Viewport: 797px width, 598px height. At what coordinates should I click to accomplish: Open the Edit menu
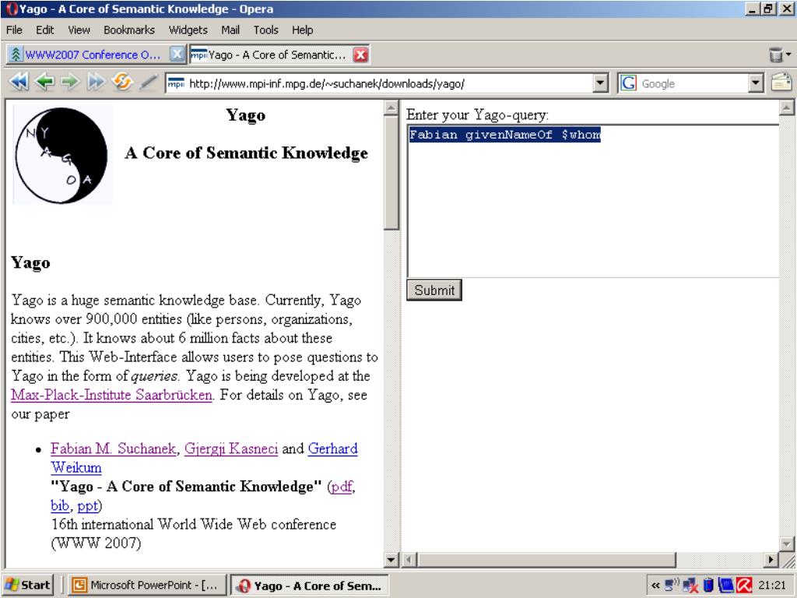pos(44,30)
